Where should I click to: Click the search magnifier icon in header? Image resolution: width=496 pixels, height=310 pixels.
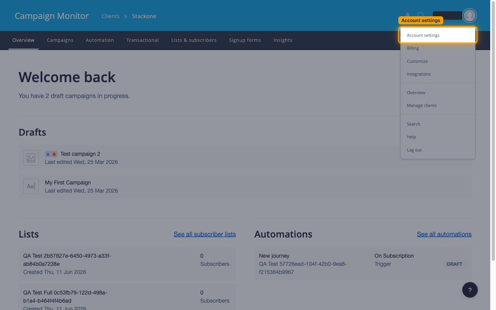tap(420, 15)
